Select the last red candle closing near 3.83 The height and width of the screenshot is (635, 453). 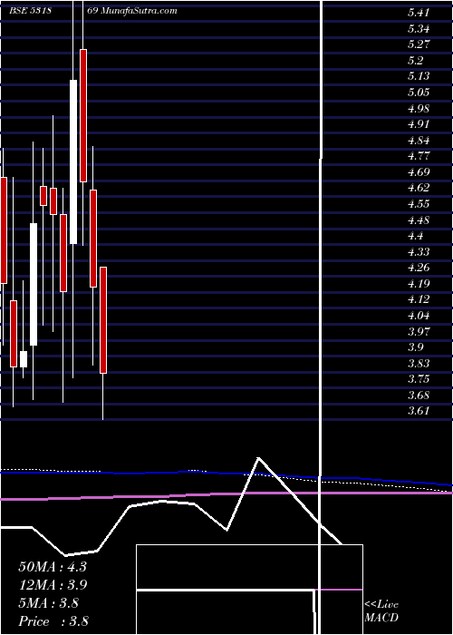[x=103, y=320]
